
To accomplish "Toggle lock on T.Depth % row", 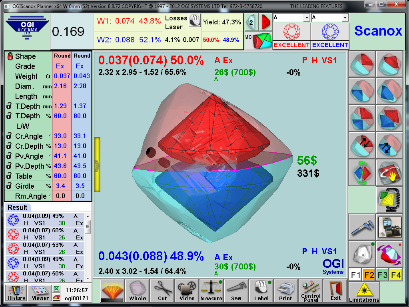I will click(9, 116).
